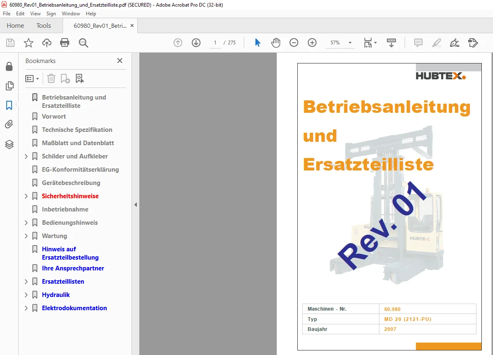493x355 pixels.
Task: Jump to Ihre Ansprechpartner bookmark
Action: 73,268
